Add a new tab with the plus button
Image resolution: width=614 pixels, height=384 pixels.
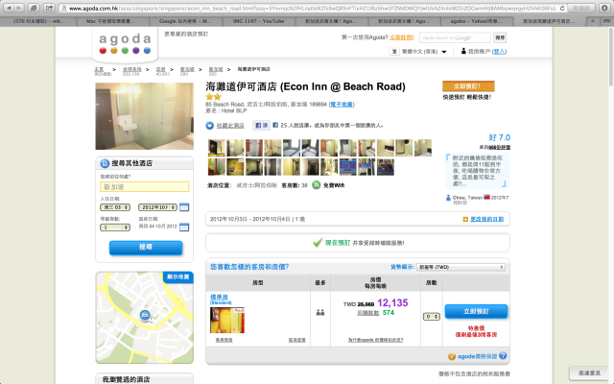point(593,21)
